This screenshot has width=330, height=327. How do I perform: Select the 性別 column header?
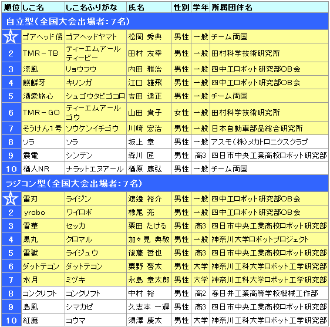tap(181, 8)
